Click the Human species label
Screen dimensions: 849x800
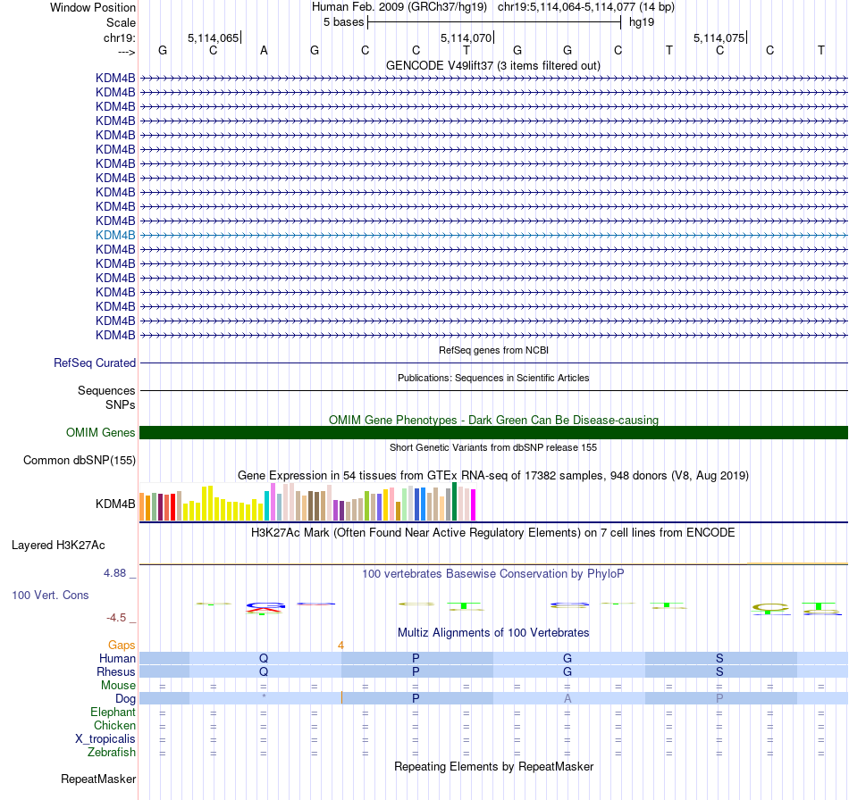[117, 658]
